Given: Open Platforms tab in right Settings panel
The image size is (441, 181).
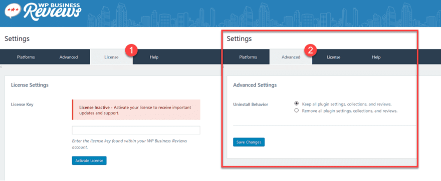Looking at the screenshot, I should click(x=248, y=57).
